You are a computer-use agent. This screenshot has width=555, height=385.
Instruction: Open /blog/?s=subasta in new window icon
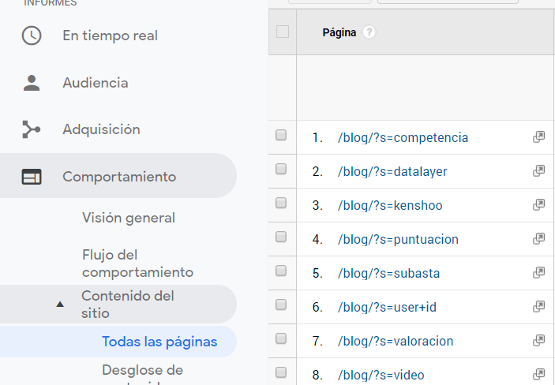tap(538, 272)
